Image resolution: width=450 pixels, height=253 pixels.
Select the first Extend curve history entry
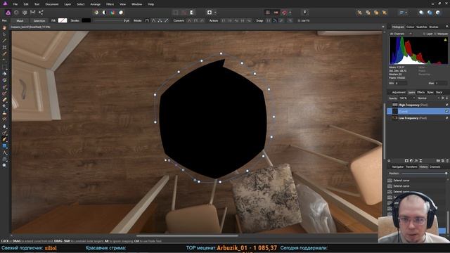coord(401,181)
